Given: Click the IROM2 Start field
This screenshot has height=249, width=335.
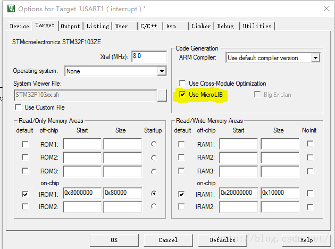Looking at the screenshot, I should [82, 207].
